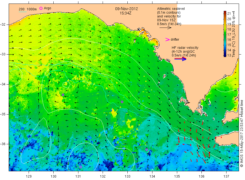The height and width of the screenshot is (180, 245).
Task: Click the magenta drifter legend arrowhead
Action: click(167, 40)
